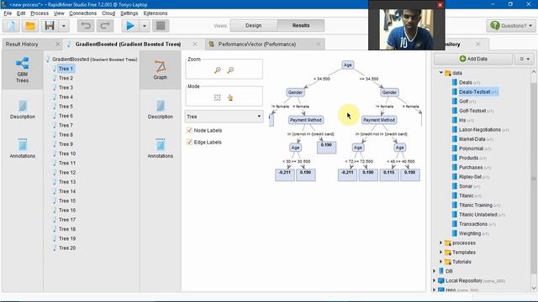Image resolution: width=538 pixels, height=302 pixels.
Task: Select Tree 20 in the tree list
Action: (67, 248)
